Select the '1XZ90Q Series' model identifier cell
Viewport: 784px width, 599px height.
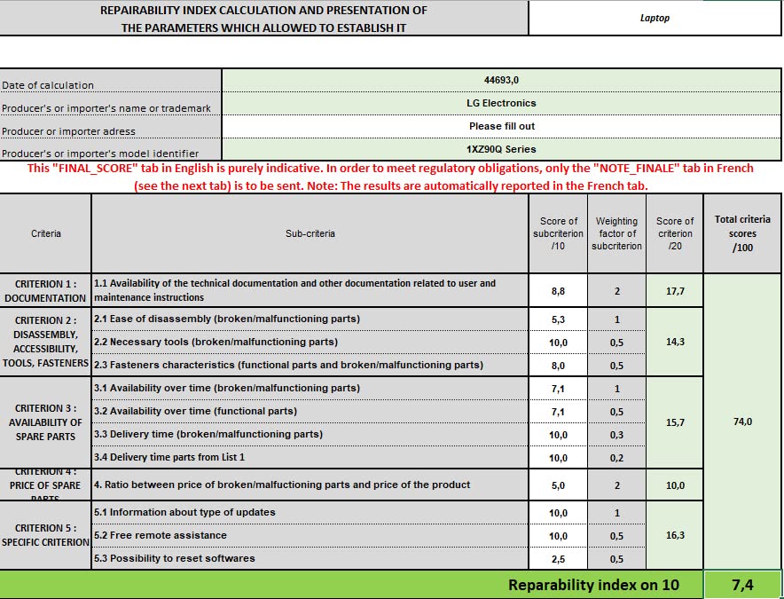[501, 149]
